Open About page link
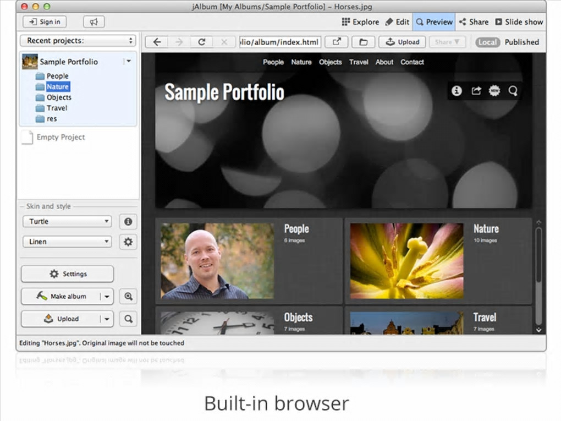 pos(384,62)
